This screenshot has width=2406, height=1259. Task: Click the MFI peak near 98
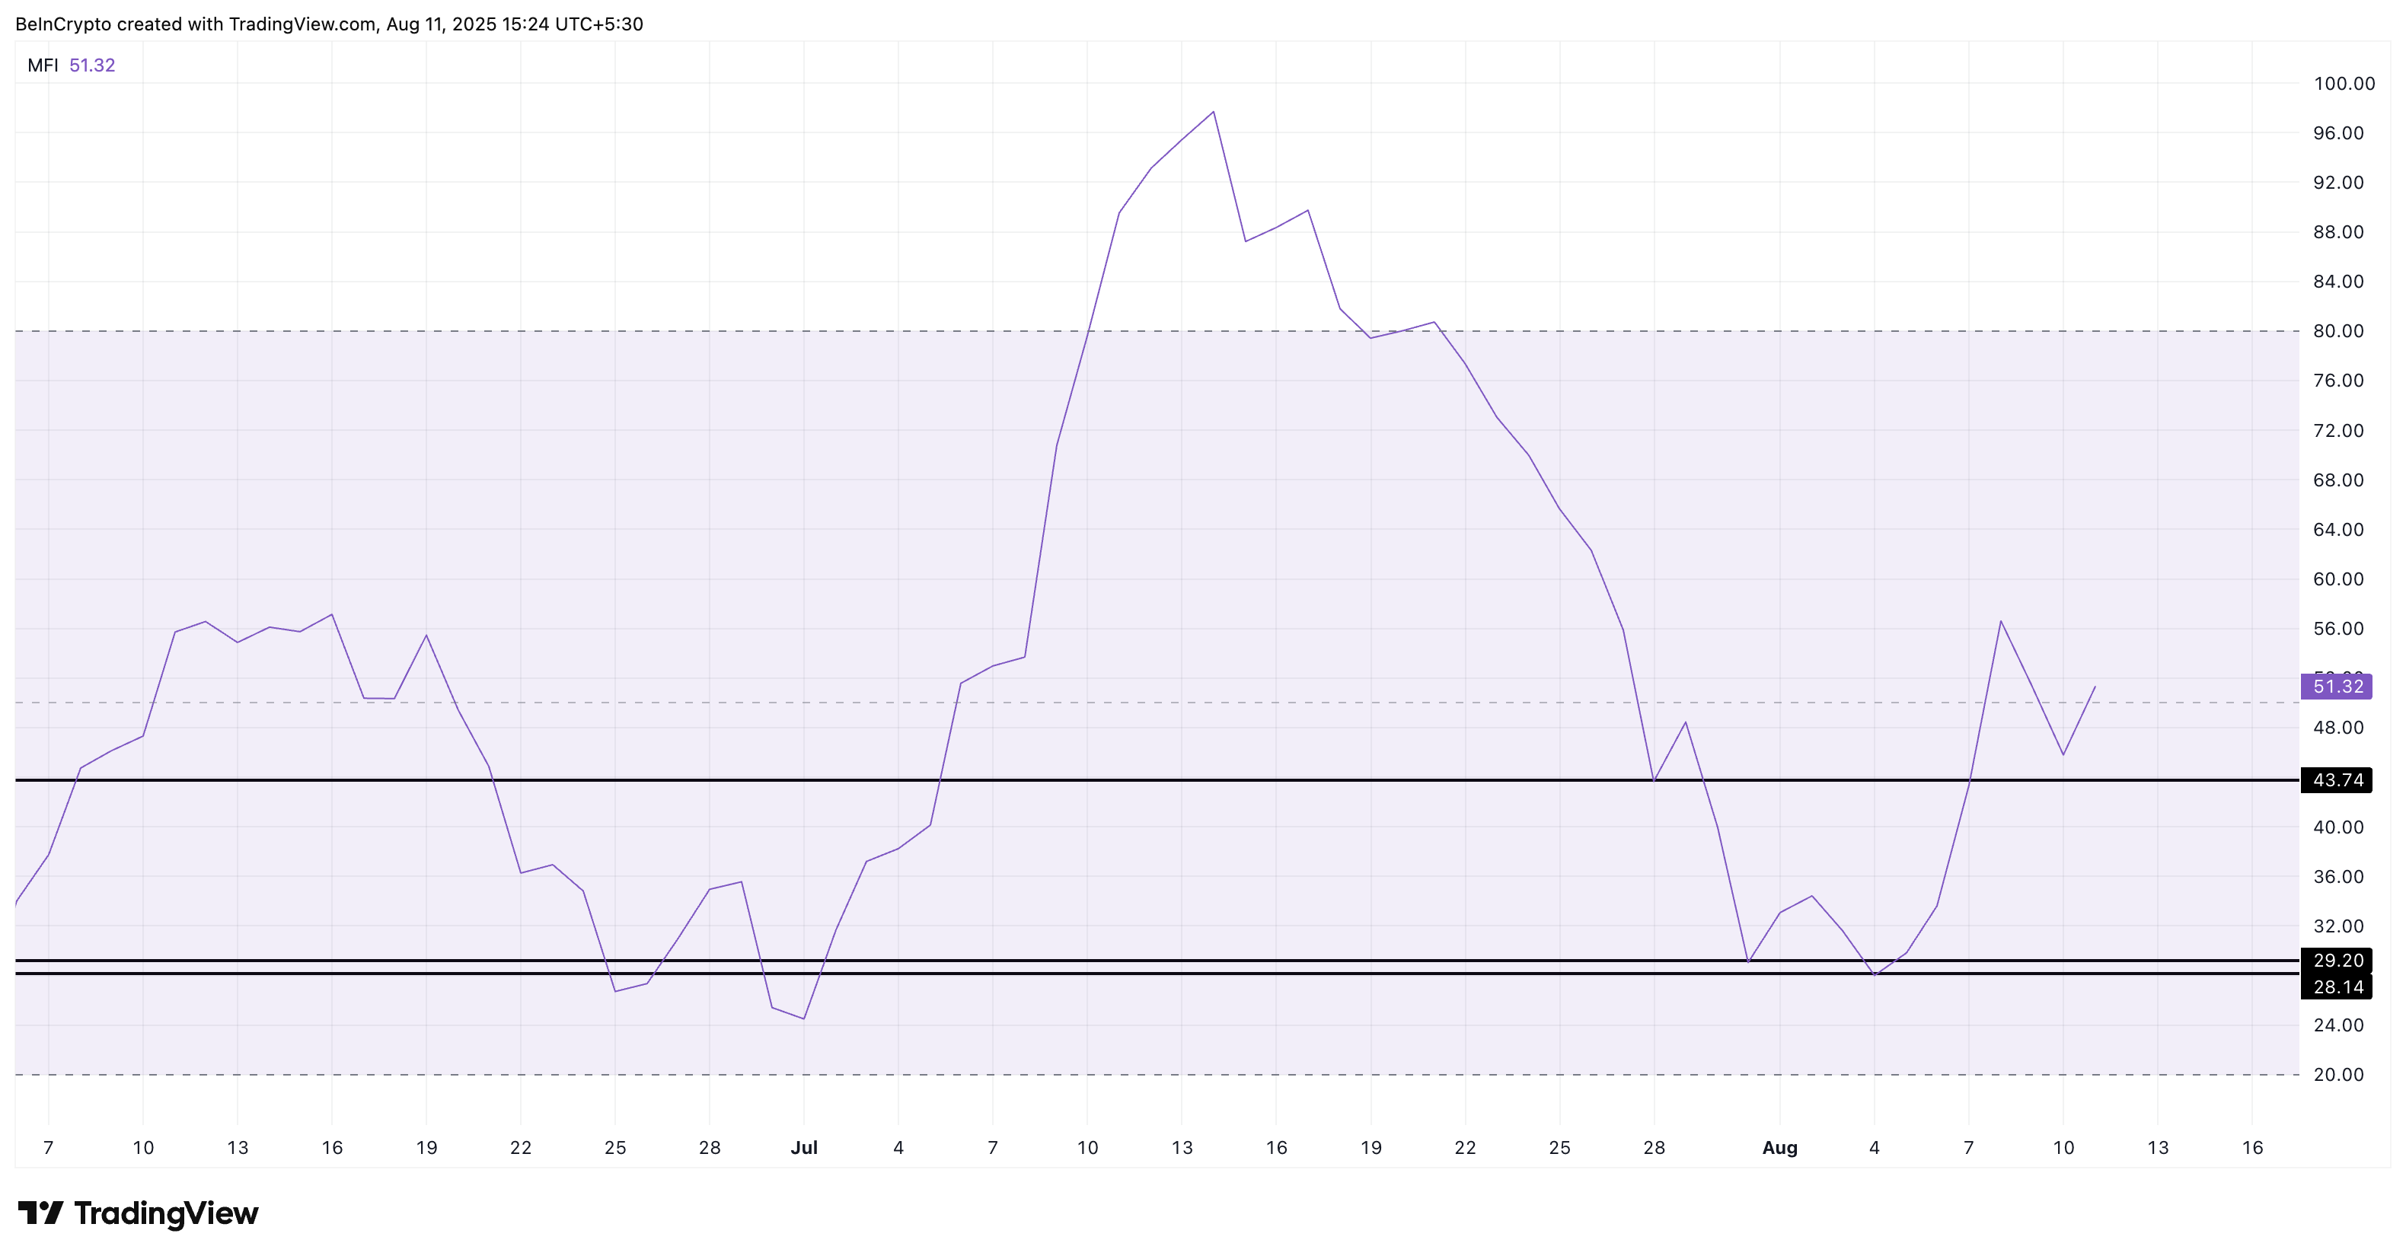point(1212,113)
